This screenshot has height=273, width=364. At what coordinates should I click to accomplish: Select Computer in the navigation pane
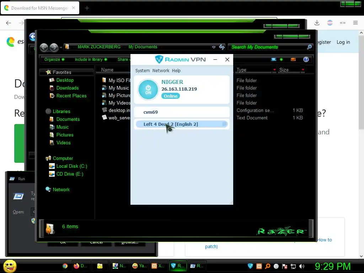[63, 158]
